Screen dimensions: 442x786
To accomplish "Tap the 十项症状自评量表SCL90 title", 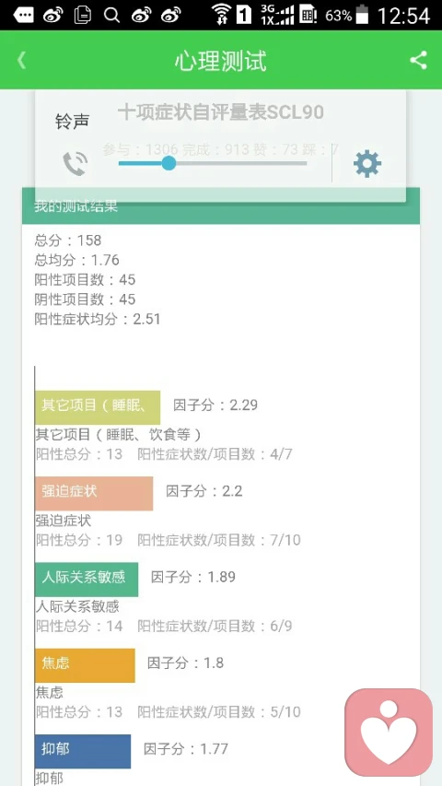I will 221,112.
